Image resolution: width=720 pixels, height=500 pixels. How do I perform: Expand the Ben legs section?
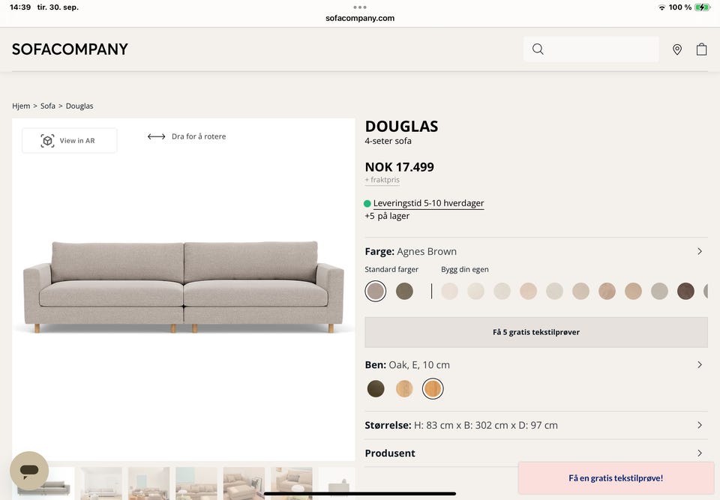(x=700, y=365)
